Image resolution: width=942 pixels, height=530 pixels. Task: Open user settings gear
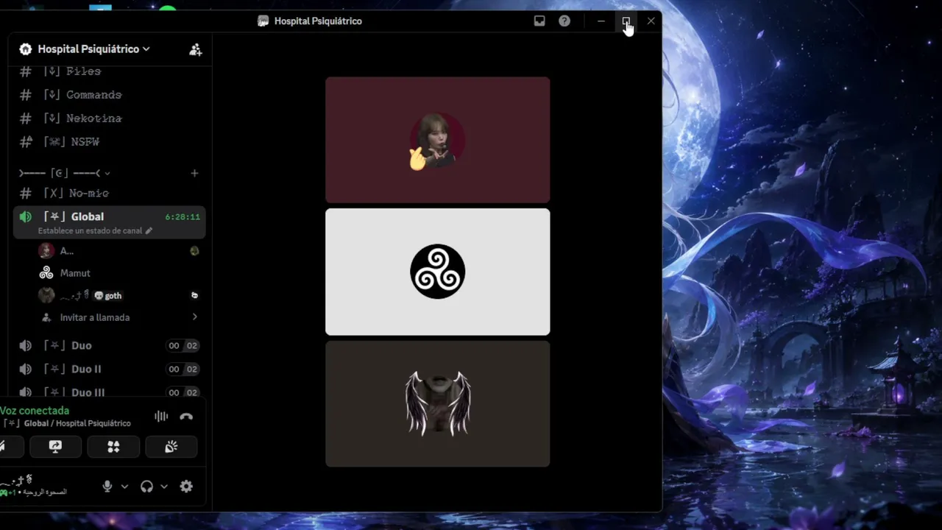[186, 487]
